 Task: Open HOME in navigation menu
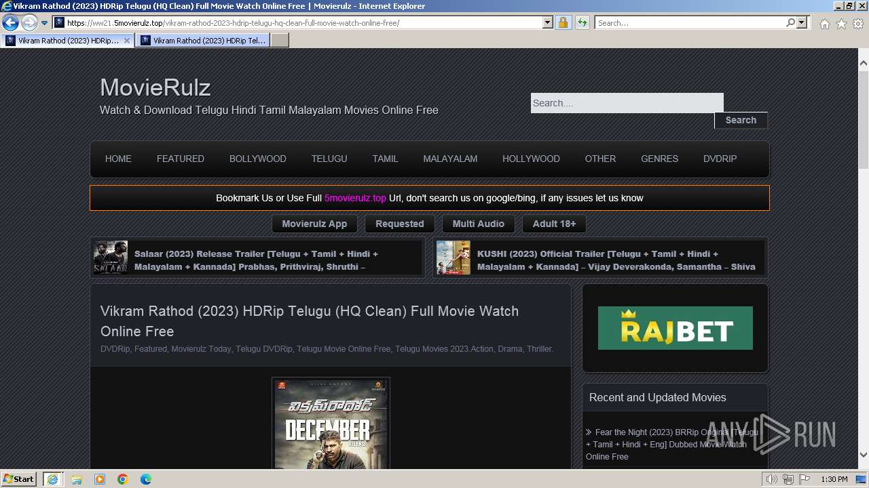(118, 159)
